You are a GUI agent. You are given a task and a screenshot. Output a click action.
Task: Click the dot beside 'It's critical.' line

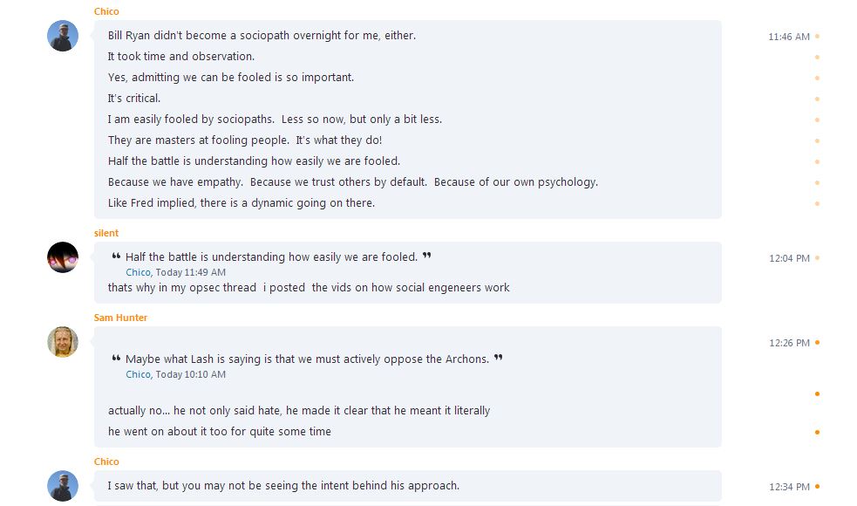817,99
